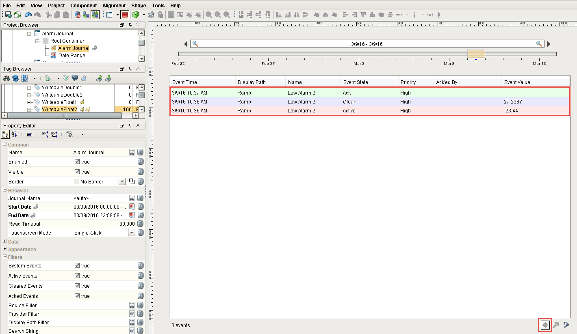Click the magnifier details icon below journal table
This screenshot has width=577, height=334.
[556, 325]
